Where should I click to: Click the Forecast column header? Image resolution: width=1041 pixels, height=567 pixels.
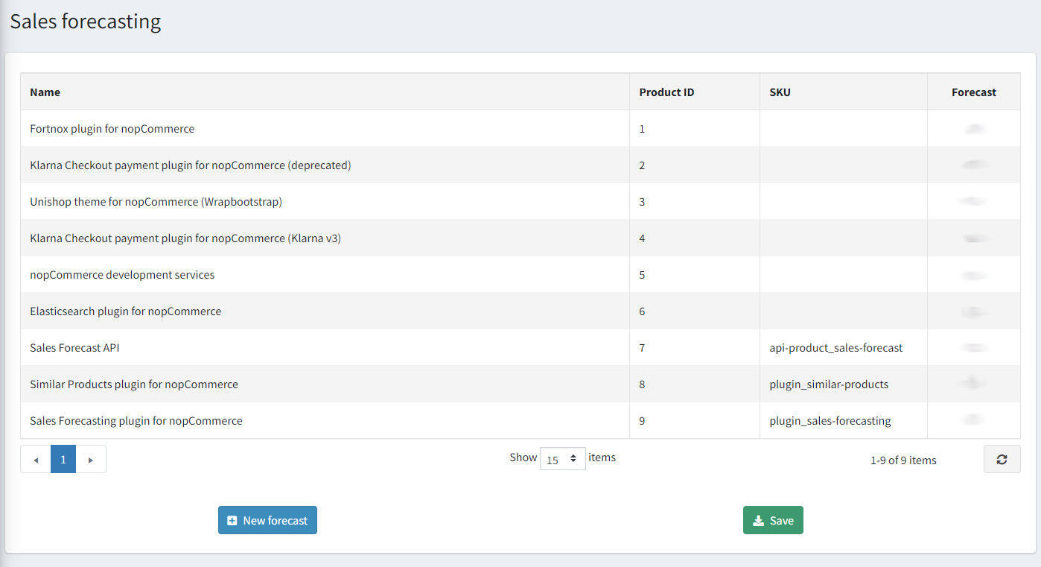coord(974,92)
